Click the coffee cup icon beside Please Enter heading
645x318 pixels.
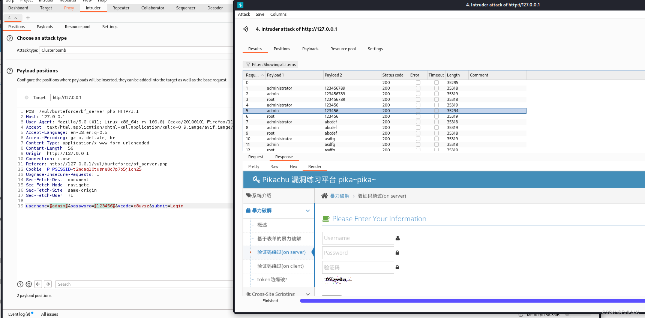[326, 219]
